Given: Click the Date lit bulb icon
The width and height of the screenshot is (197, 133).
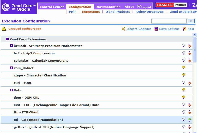Looking at the screenshot, I should [x=184, y=90].
